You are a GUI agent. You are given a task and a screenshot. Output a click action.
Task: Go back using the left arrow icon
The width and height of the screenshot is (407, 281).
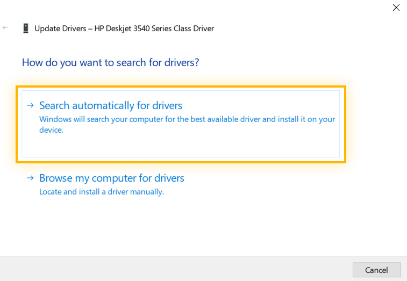tap(5, 27)
